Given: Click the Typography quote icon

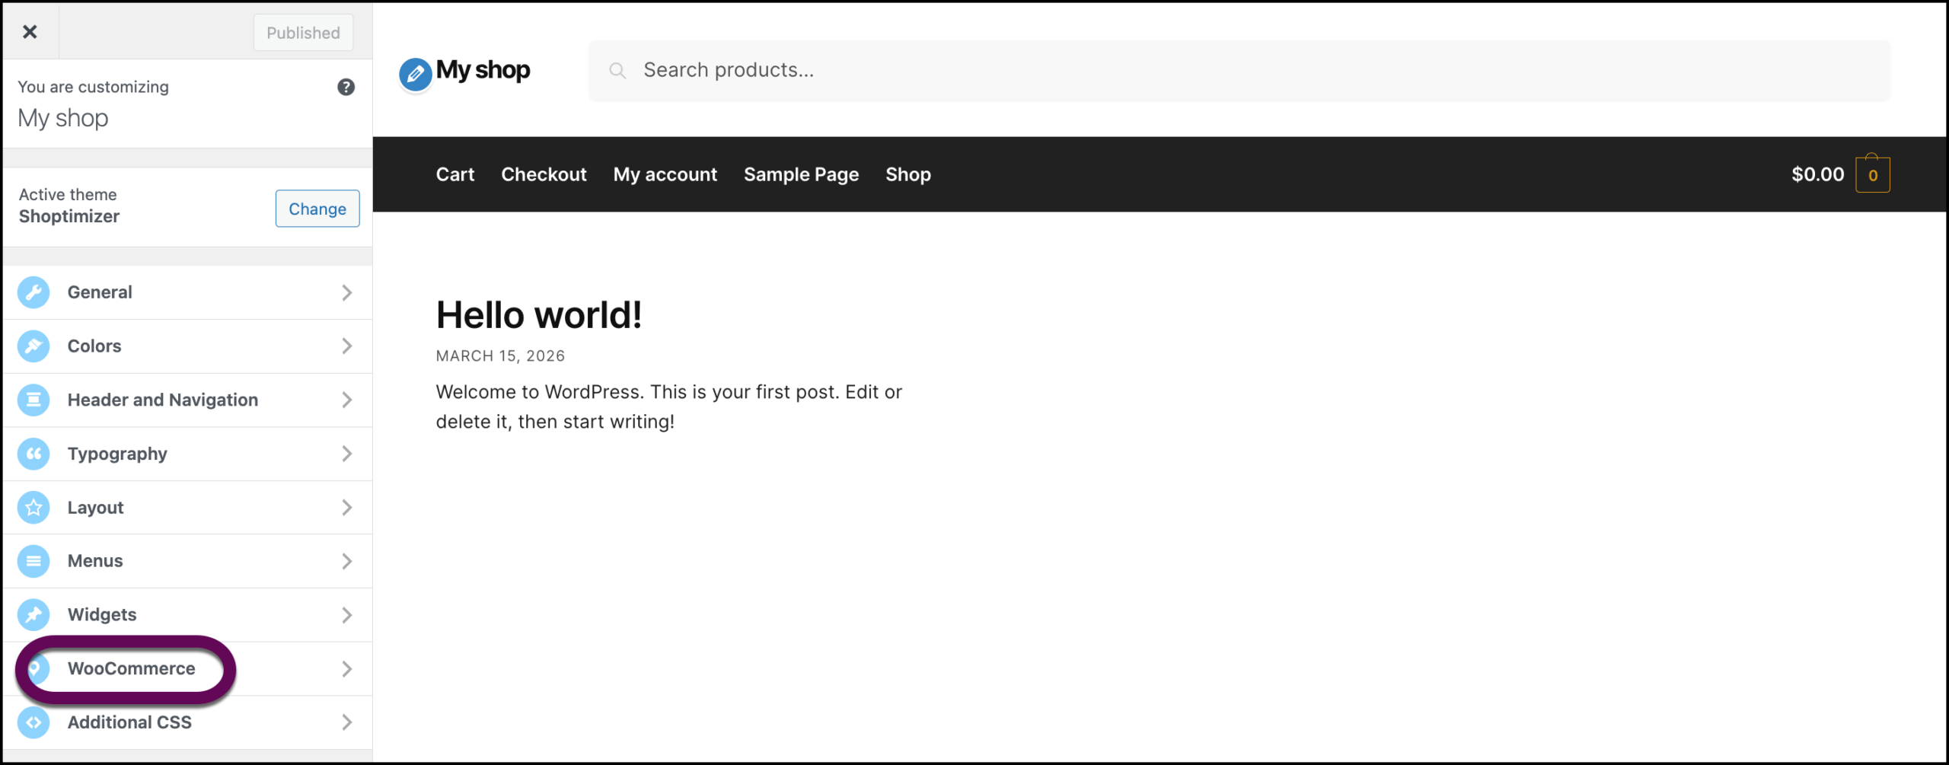Looking at the screenshot, I should click(x=33, y=454).
